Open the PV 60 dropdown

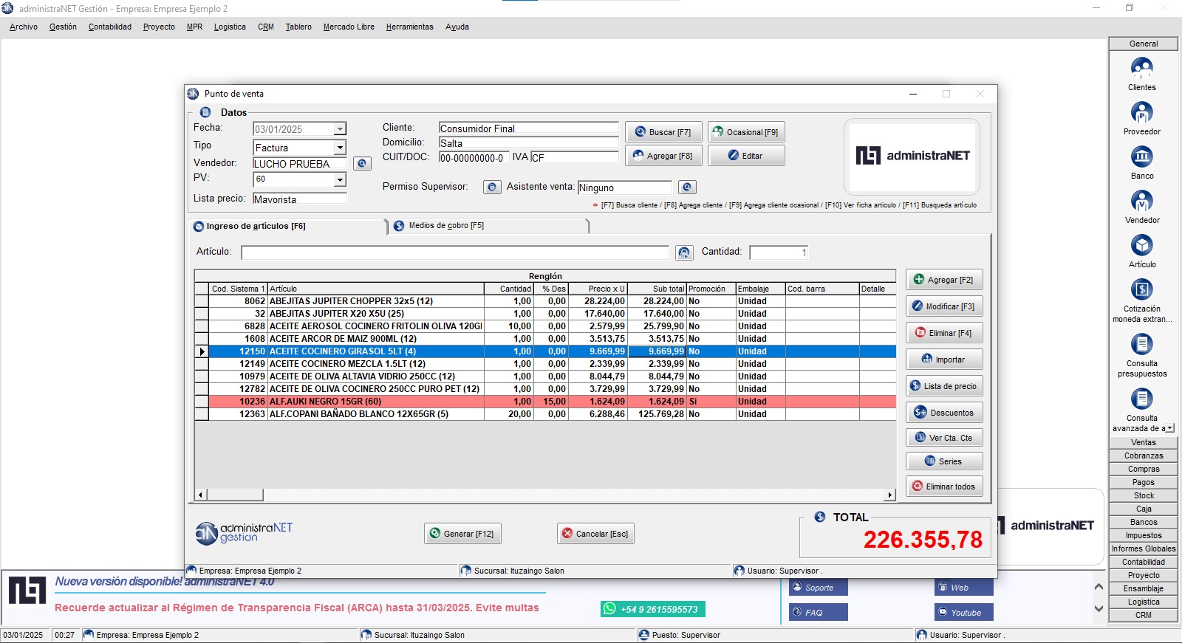[340, 179]
